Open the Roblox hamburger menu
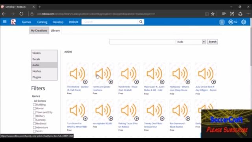The image size is (252, 142). (x=5, y=22)
